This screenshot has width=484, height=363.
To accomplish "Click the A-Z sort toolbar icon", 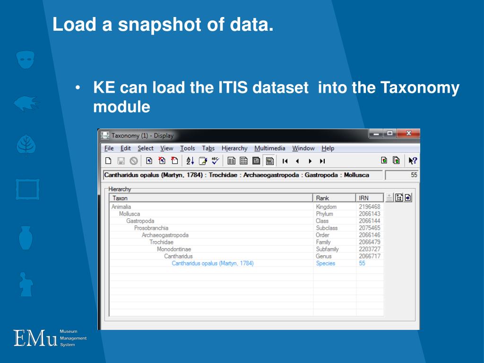I will click(190, 161).
